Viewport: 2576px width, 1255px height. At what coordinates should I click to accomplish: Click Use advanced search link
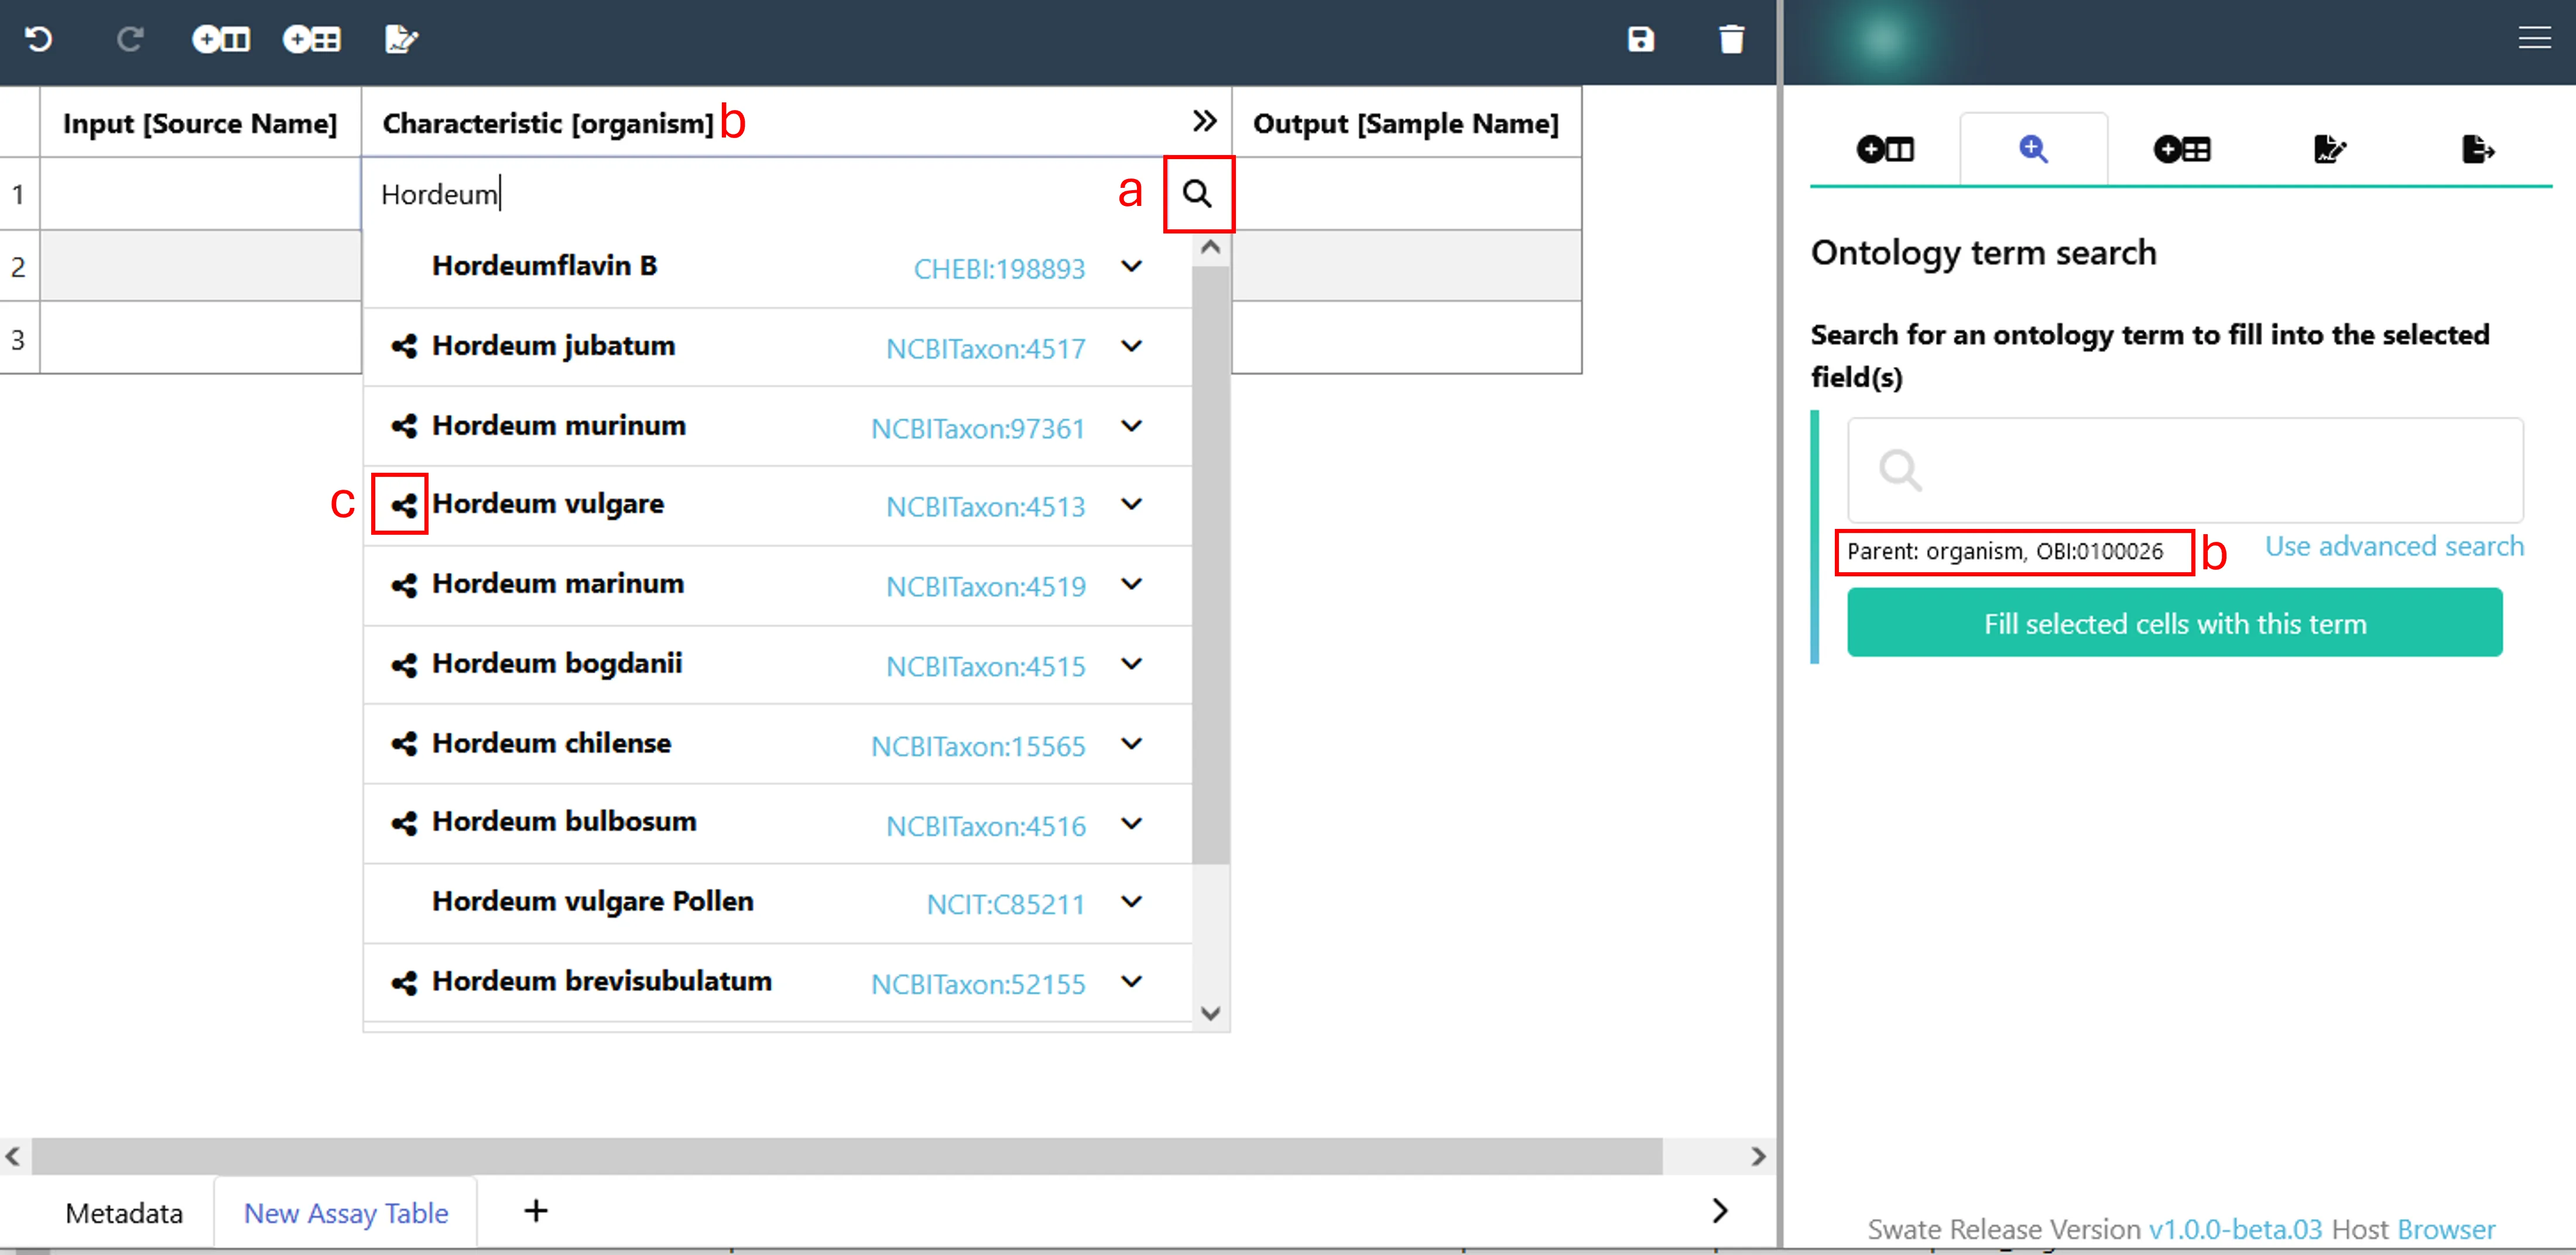pos(2394,546)
